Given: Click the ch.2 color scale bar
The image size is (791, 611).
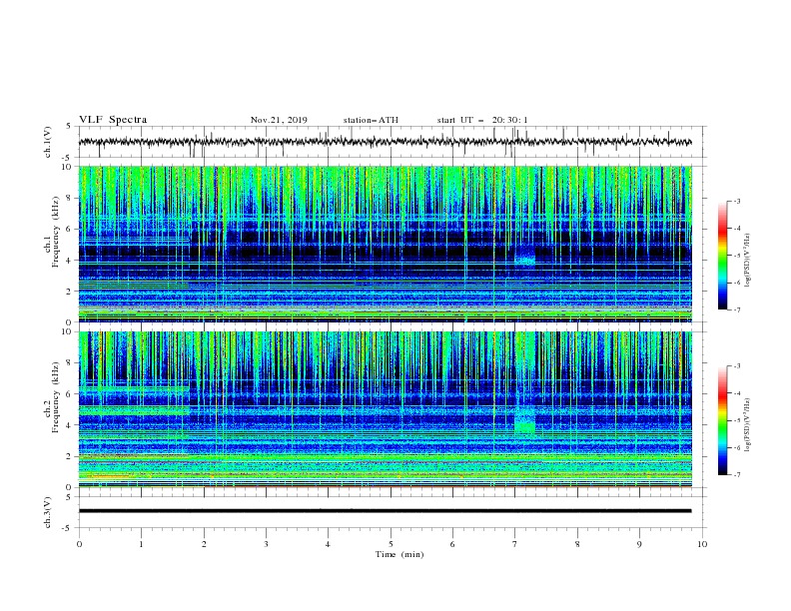Looking at the screenshot, I should pos(723,420).
